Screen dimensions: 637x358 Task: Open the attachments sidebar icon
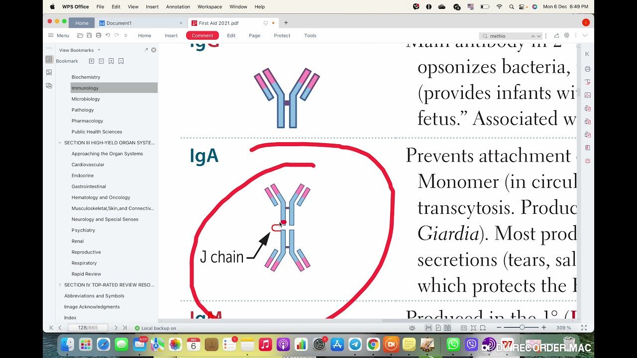click(x=49, y=86)
